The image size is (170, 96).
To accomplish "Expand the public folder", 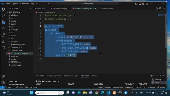I will (x=13, y=24).
